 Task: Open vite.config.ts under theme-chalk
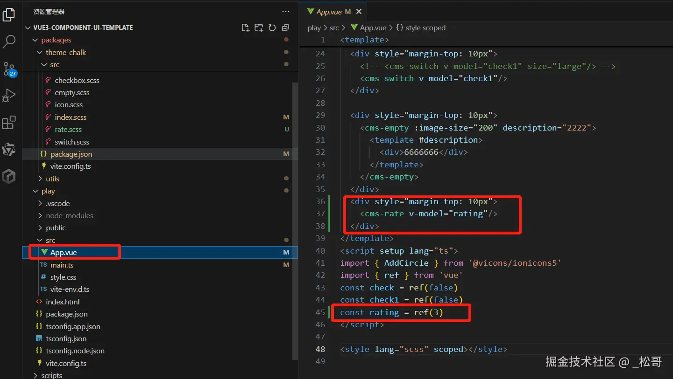coord(70,166)
